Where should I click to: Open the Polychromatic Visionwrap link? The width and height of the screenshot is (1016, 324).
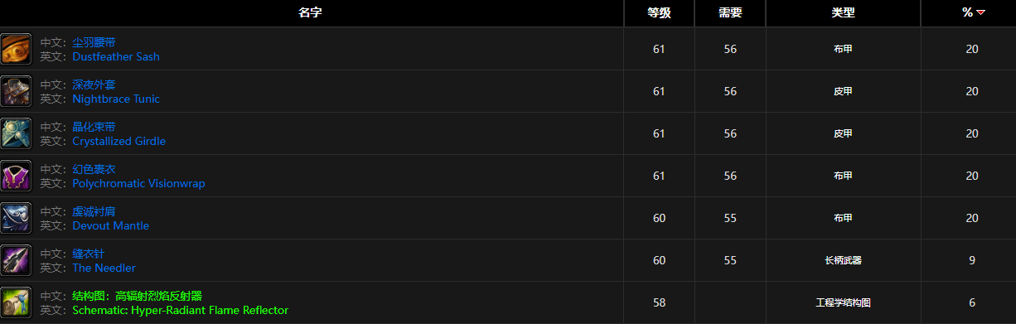(138, 183)
